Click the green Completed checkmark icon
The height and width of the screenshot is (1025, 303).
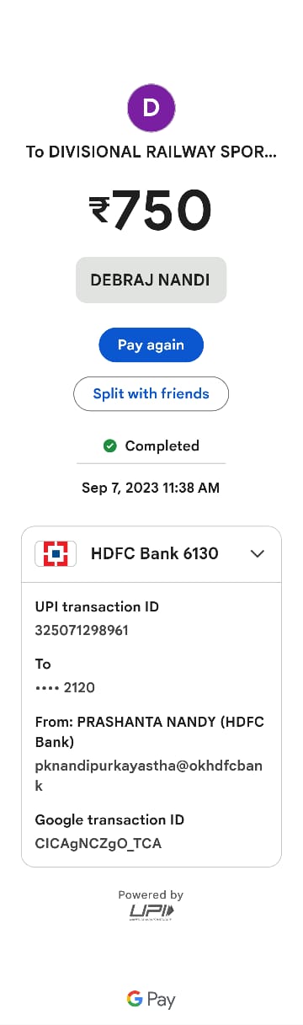(109, 446)
